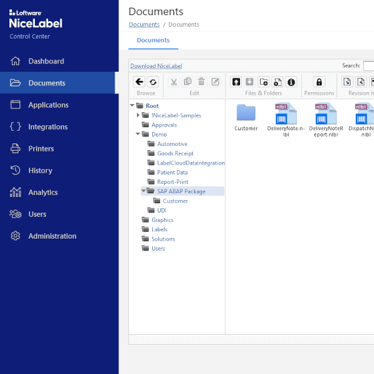Click the Check In revision icon

pyautogui.click(x=347, y=82)
